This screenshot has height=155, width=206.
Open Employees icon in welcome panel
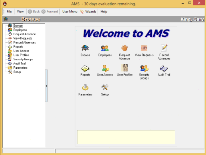pos(105,48)
